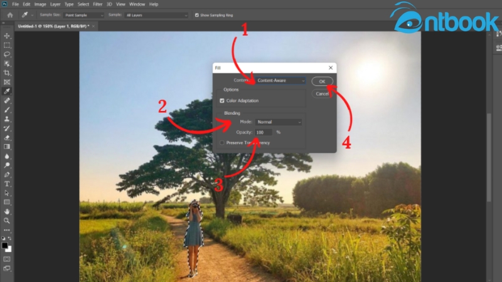Click OK in the Fill dialog

(321, 81)
